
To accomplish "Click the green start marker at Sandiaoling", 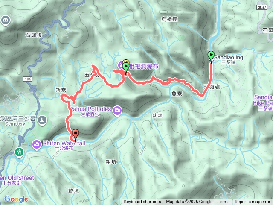I will [211, 56].
